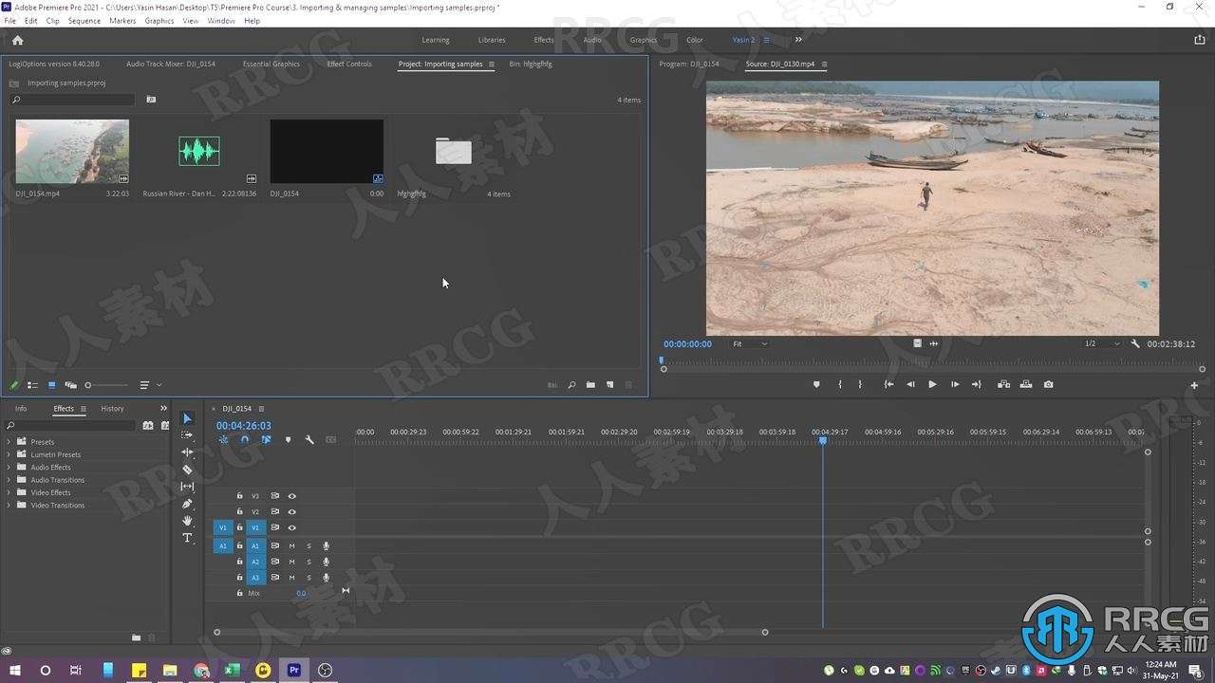Open the 1/2 playback resolution dropdown
1215x683 pixels.
click(x=1103, y=343)
